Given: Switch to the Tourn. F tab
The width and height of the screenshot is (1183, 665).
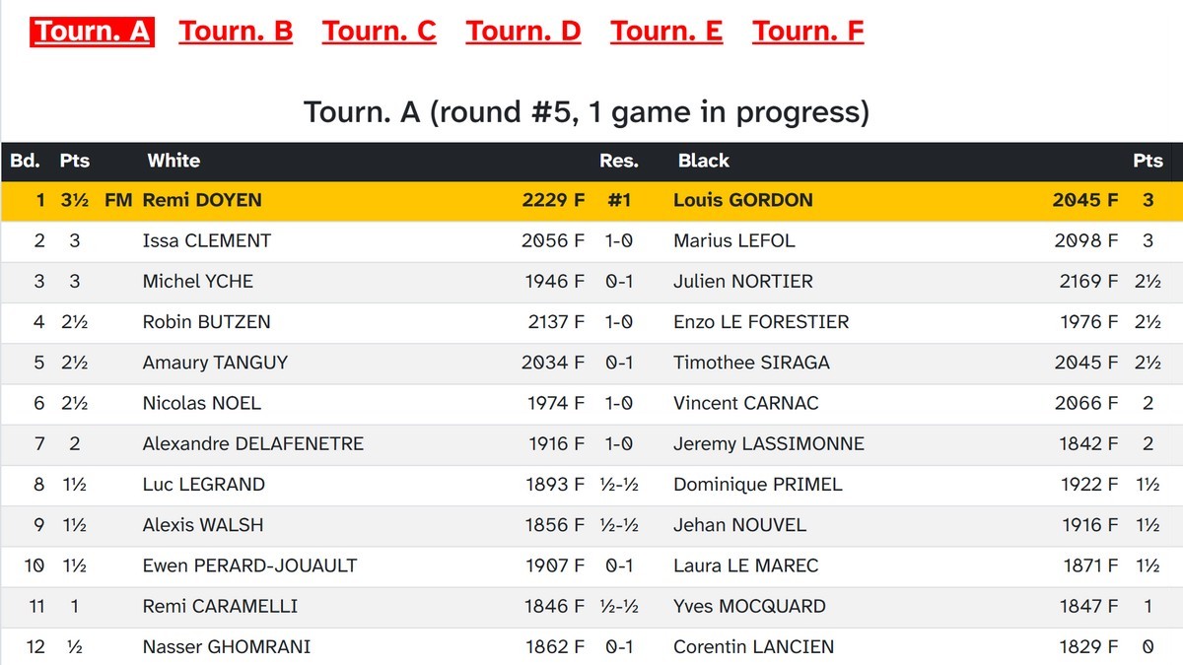Looking at the screenshot, I should tap(807, 32).
